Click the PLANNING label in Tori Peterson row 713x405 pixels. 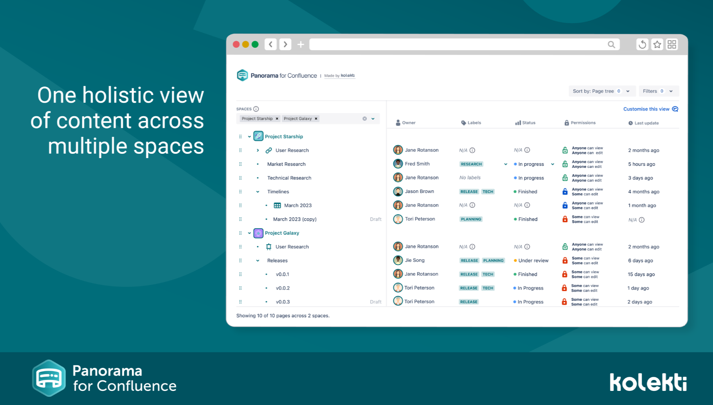(x=471, y=220)
